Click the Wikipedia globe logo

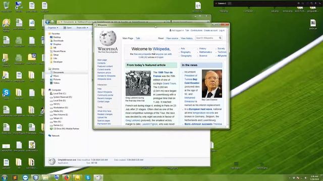107,38
